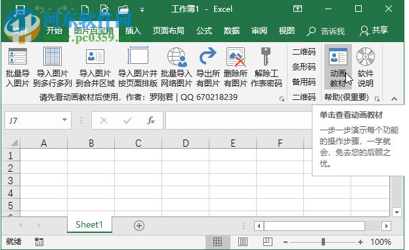Switch to Normal view in status bar
Image resolution: width=409 pixels, height=250 pixels.
217,242
